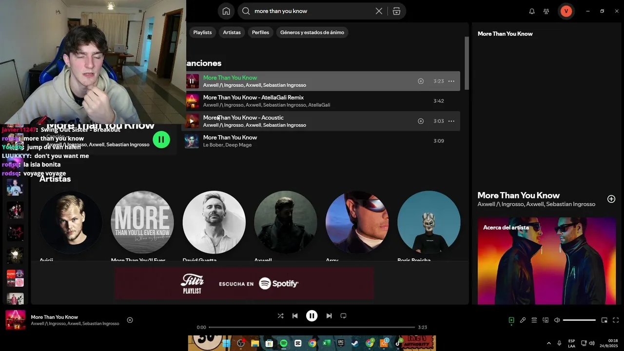Show hidden system tray icons
624x351 pixels.
(548, 343)
